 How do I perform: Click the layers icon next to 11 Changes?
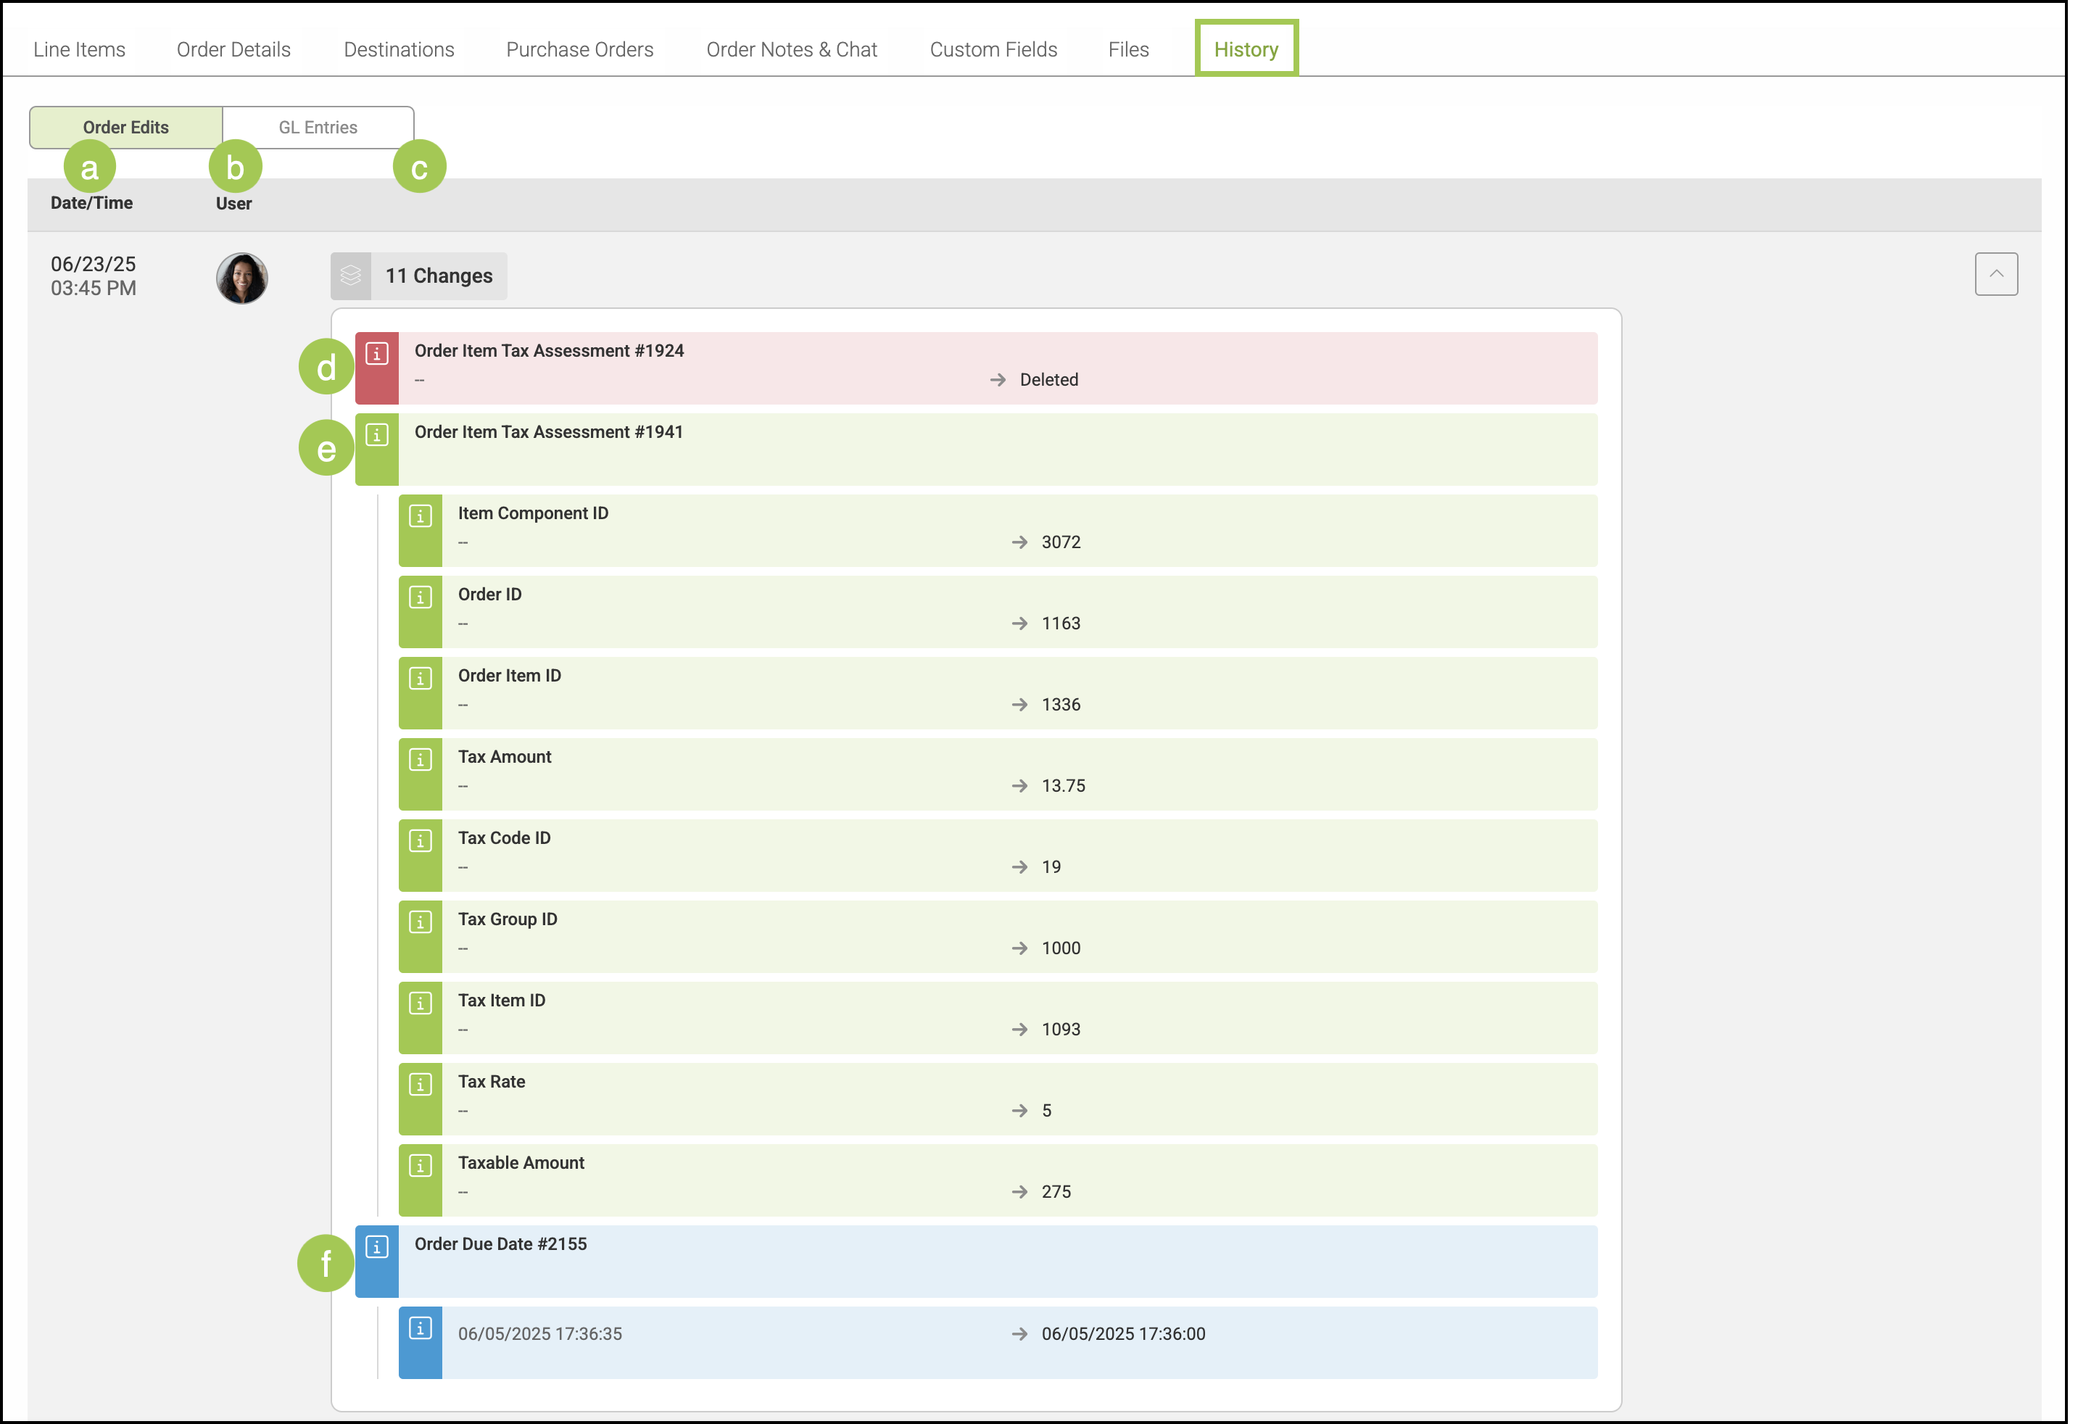[350, 276]
